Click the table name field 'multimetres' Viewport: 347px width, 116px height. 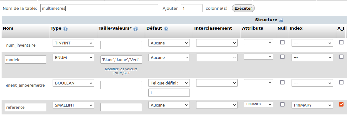pyautogui.click(x=99, y=8)
